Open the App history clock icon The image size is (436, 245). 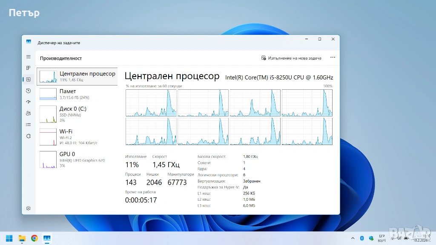[29, 91]
